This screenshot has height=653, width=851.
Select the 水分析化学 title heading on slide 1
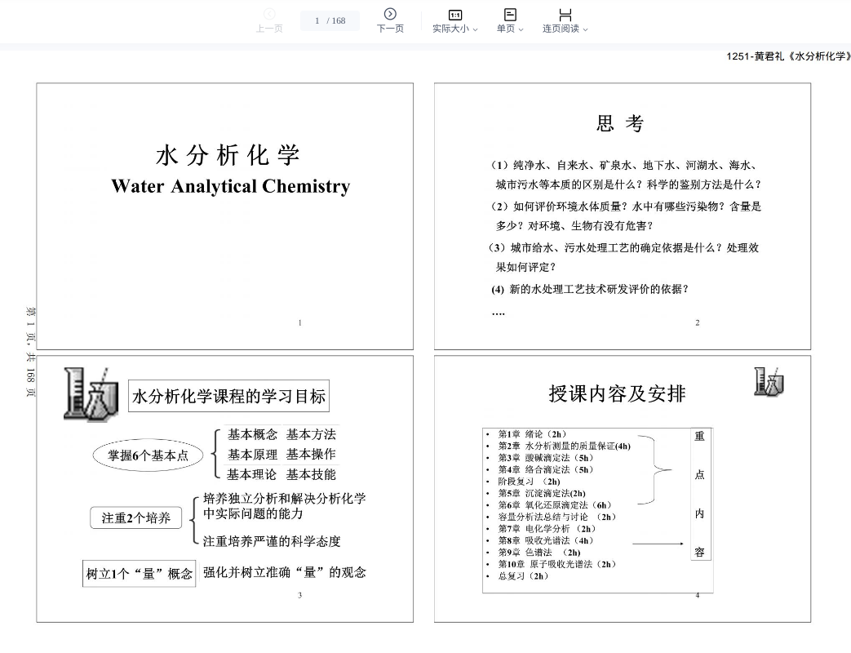pos(228,155)
